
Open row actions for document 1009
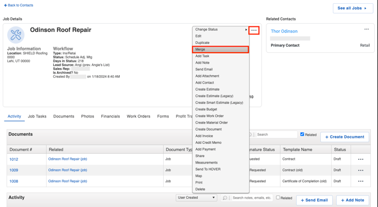point(360,170)
